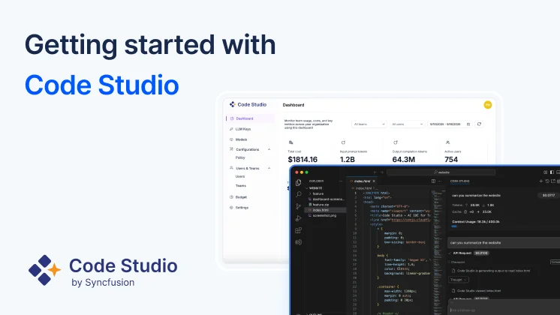Open the date range calendar icon
The height and width of the screenshot is (315, 560).
tap(468, 124)
